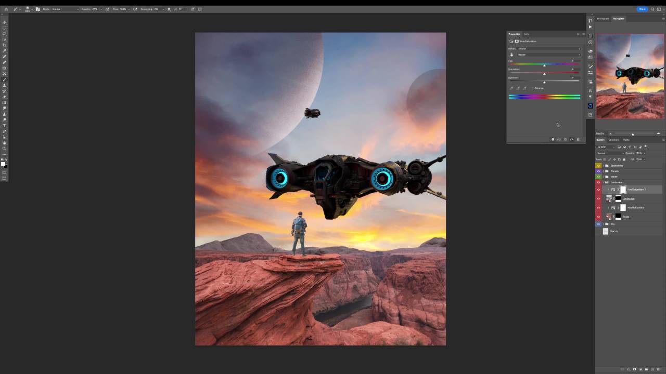Image resolution: width=666 pixels, height=374 pixels.
Task: Select the Hand tool
Action: (x=5, y=143)
